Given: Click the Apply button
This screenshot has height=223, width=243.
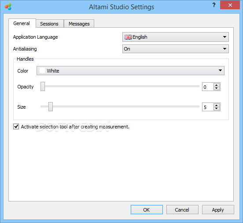Looking at the screenshot, I should (218, 210).
